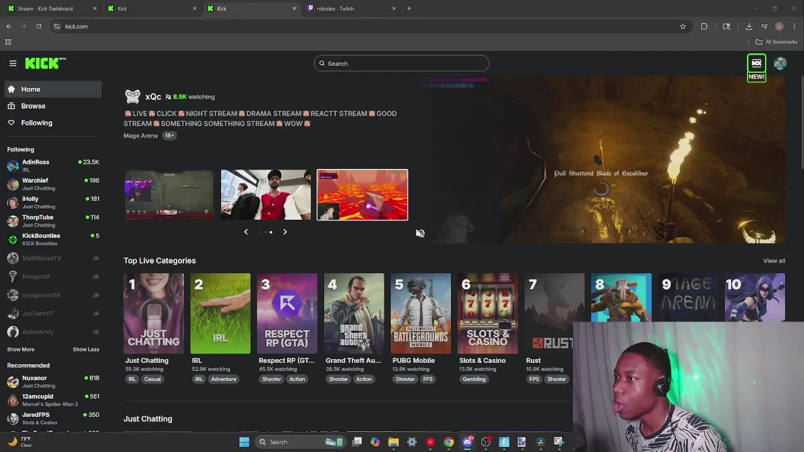Select first featured stream thumbnail
This screenshot has height=452, width=804.
coord(169,195)
